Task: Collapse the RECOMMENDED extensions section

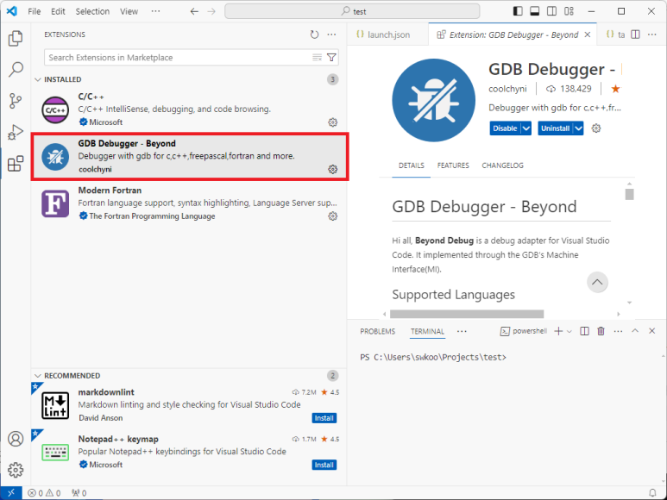Action: click(x=38, y=376)
